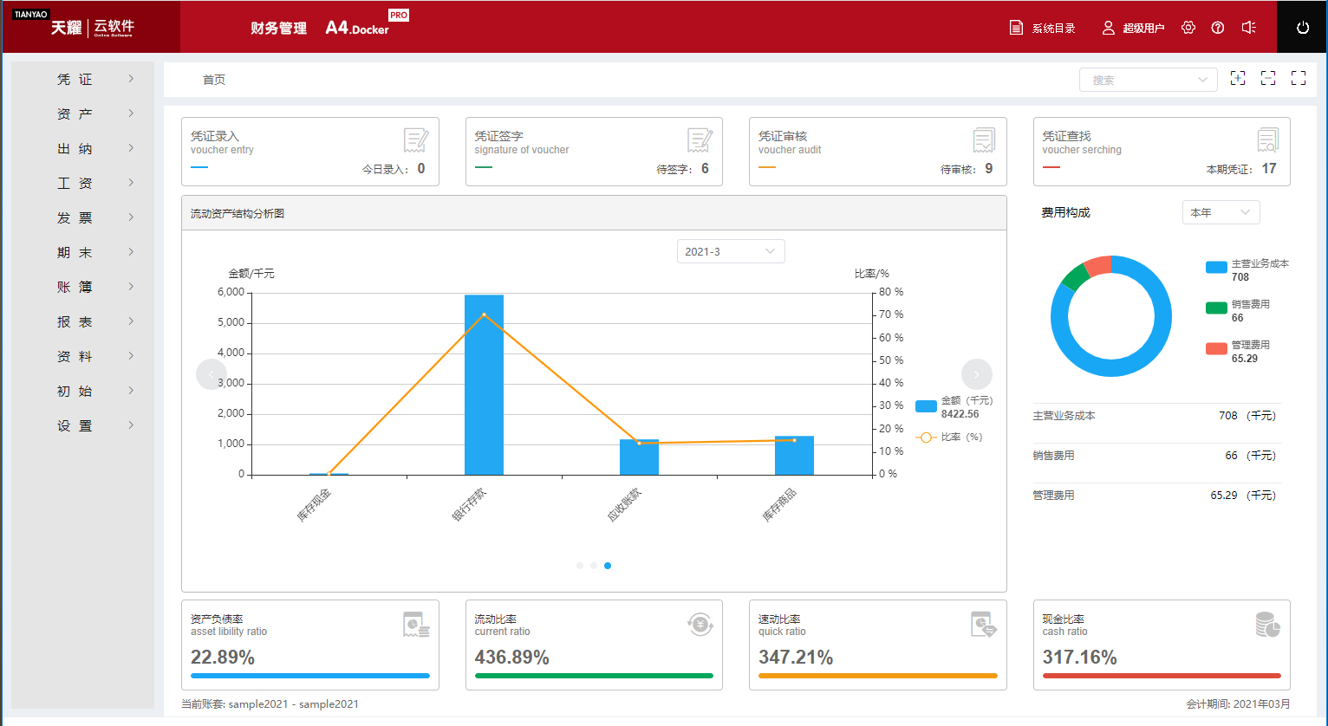This screenshot has height=726, width=1328.
Task: Toggle the 比率 (%) line legend
Action: pos(950,438)
